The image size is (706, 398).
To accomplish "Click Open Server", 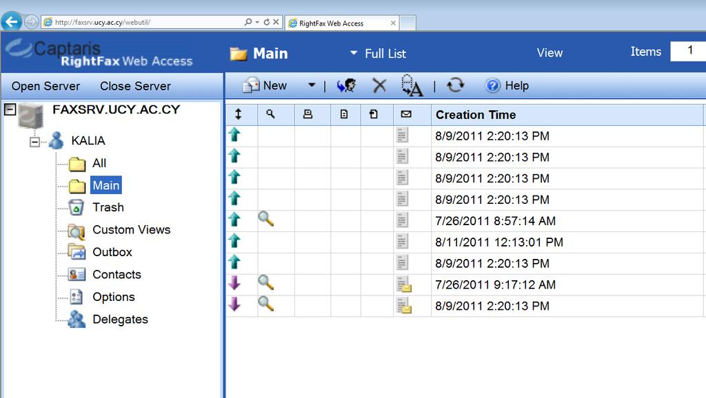I will click(46, 86).
